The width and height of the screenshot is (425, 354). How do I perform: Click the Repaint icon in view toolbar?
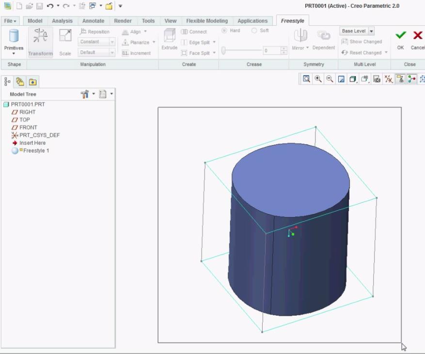(341, 79)
